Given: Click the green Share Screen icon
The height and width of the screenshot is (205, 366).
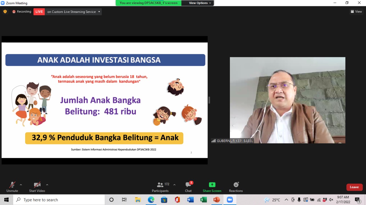Looking at the screenshot, I should click(212, 185).
